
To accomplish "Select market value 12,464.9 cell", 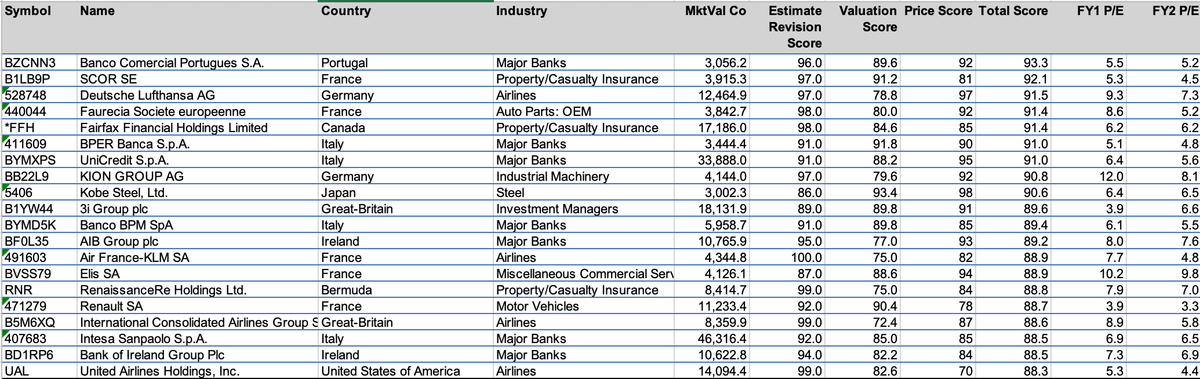I will [x=711, y=95].
